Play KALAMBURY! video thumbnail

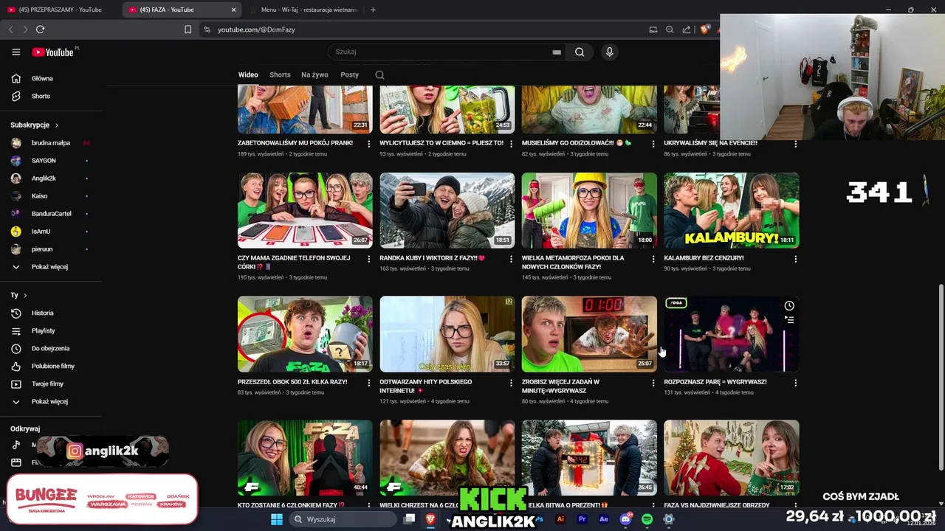(731, 210)
